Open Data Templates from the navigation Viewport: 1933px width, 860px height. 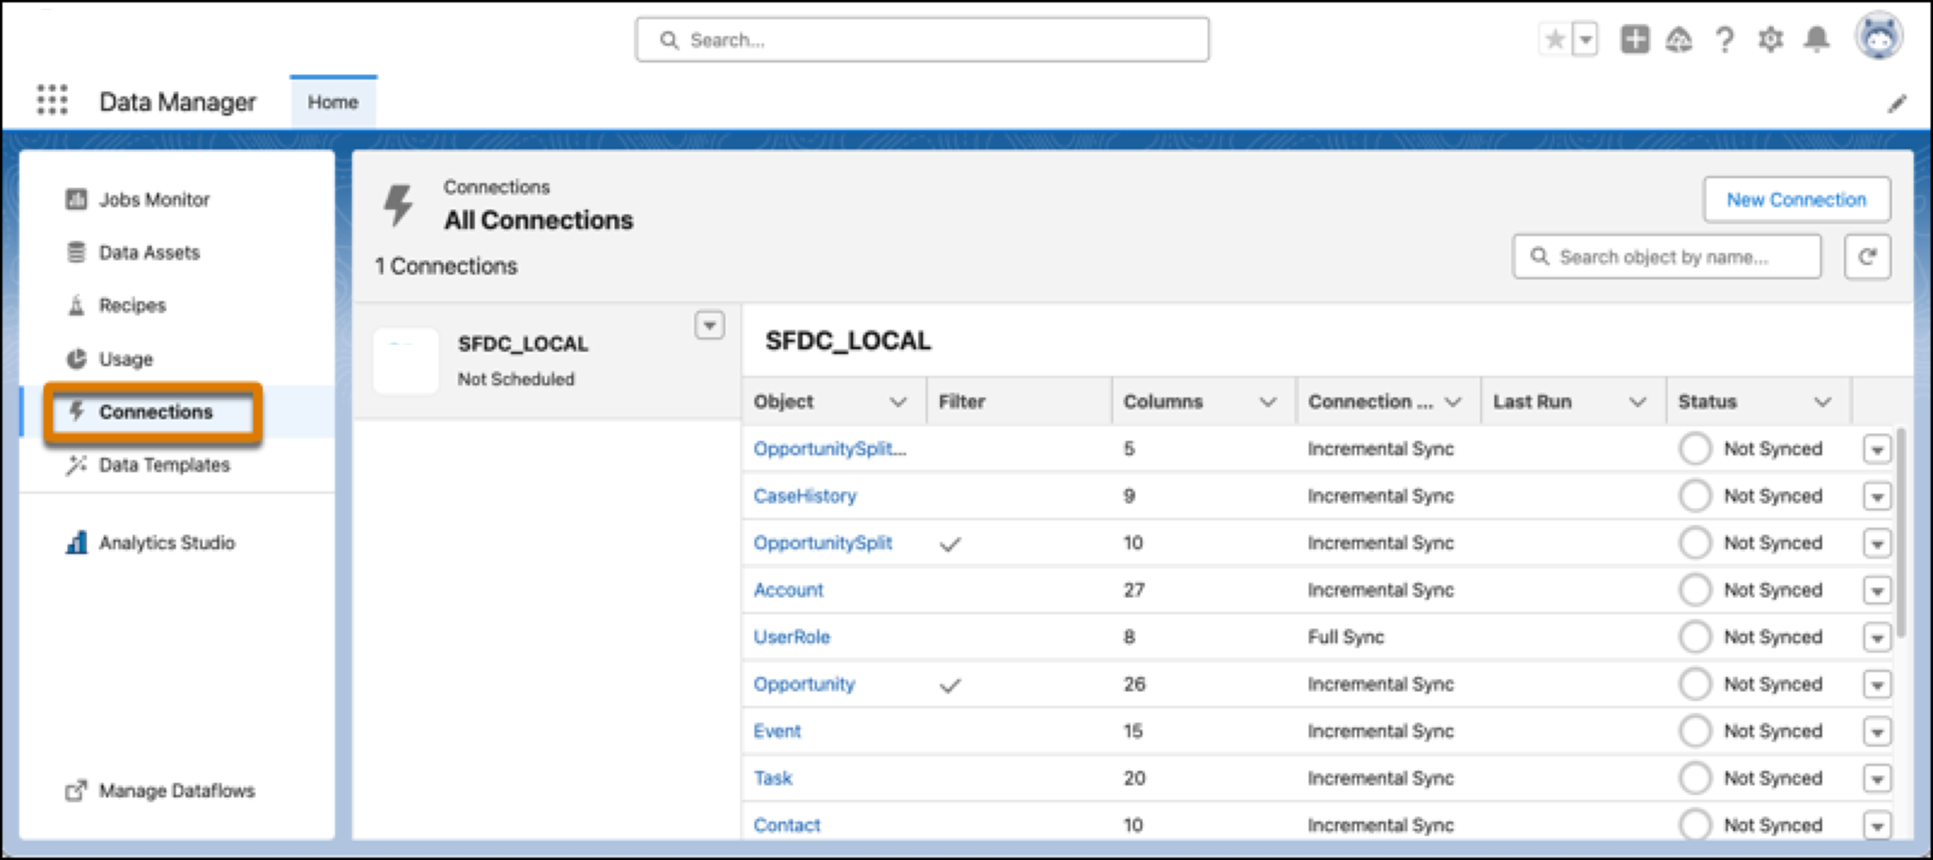(164, 464)
